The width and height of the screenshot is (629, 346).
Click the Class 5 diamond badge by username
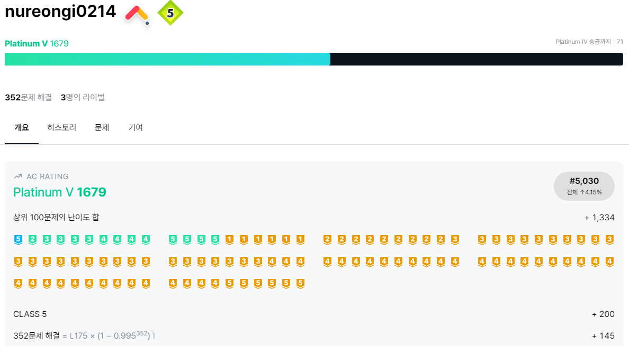coord(170,13)
